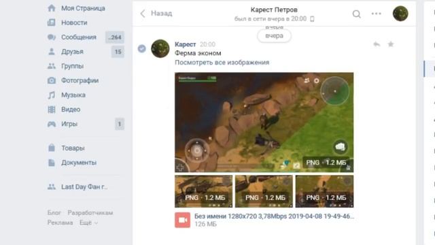Open Карест Петров profile from chat title
435x245 pixels.
click(274, 10)
